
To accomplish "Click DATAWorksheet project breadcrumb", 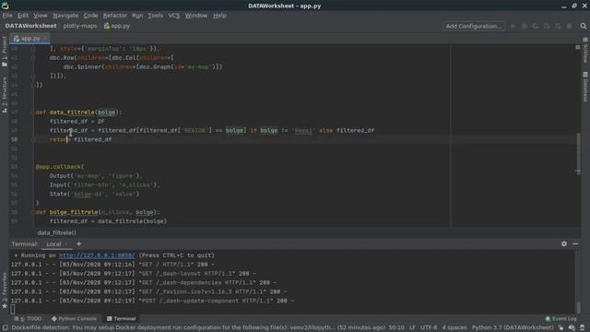I will (30, 26).
